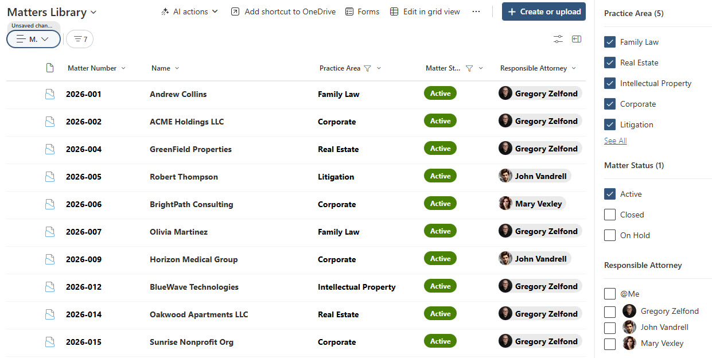The width and height of the screenshot is (712, 358).
Task: Open the Name column header dropdown
Action: [176, 68]
